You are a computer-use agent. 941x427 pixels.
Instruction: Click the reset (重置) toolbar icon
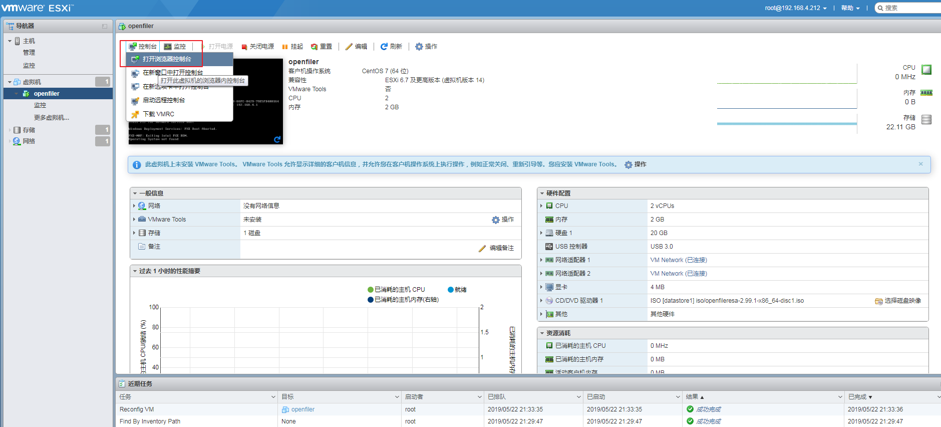click(x=314, y=47)
